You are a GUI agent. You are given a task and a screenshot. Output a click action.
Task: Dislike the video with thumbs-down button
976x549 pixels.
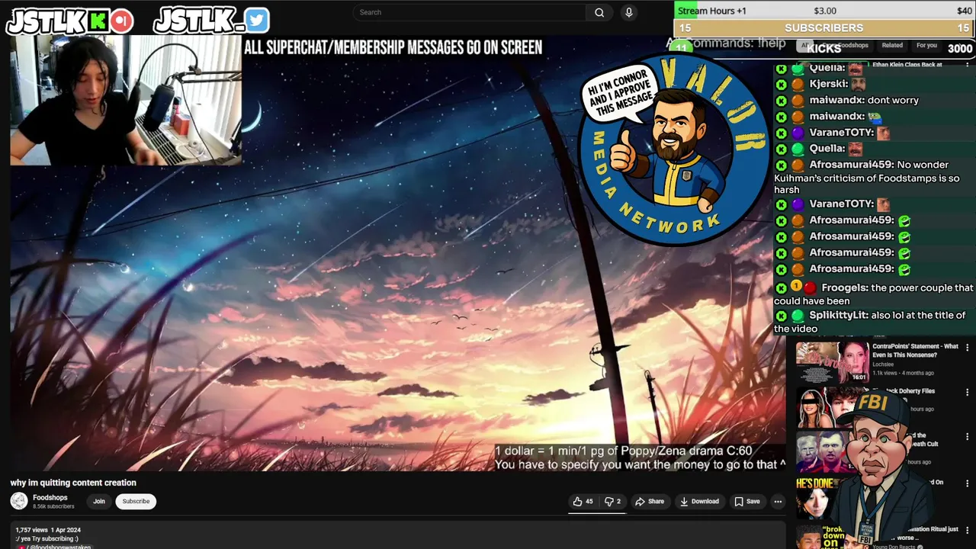click(x=613, y=502)
